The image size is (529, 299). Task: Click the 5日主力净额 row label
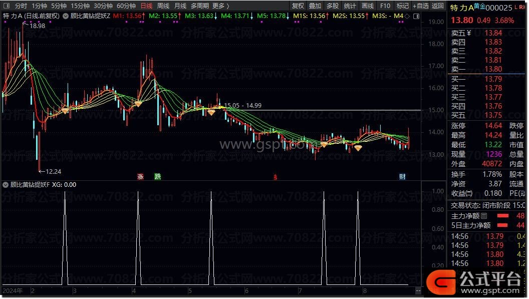coord(470,225)
